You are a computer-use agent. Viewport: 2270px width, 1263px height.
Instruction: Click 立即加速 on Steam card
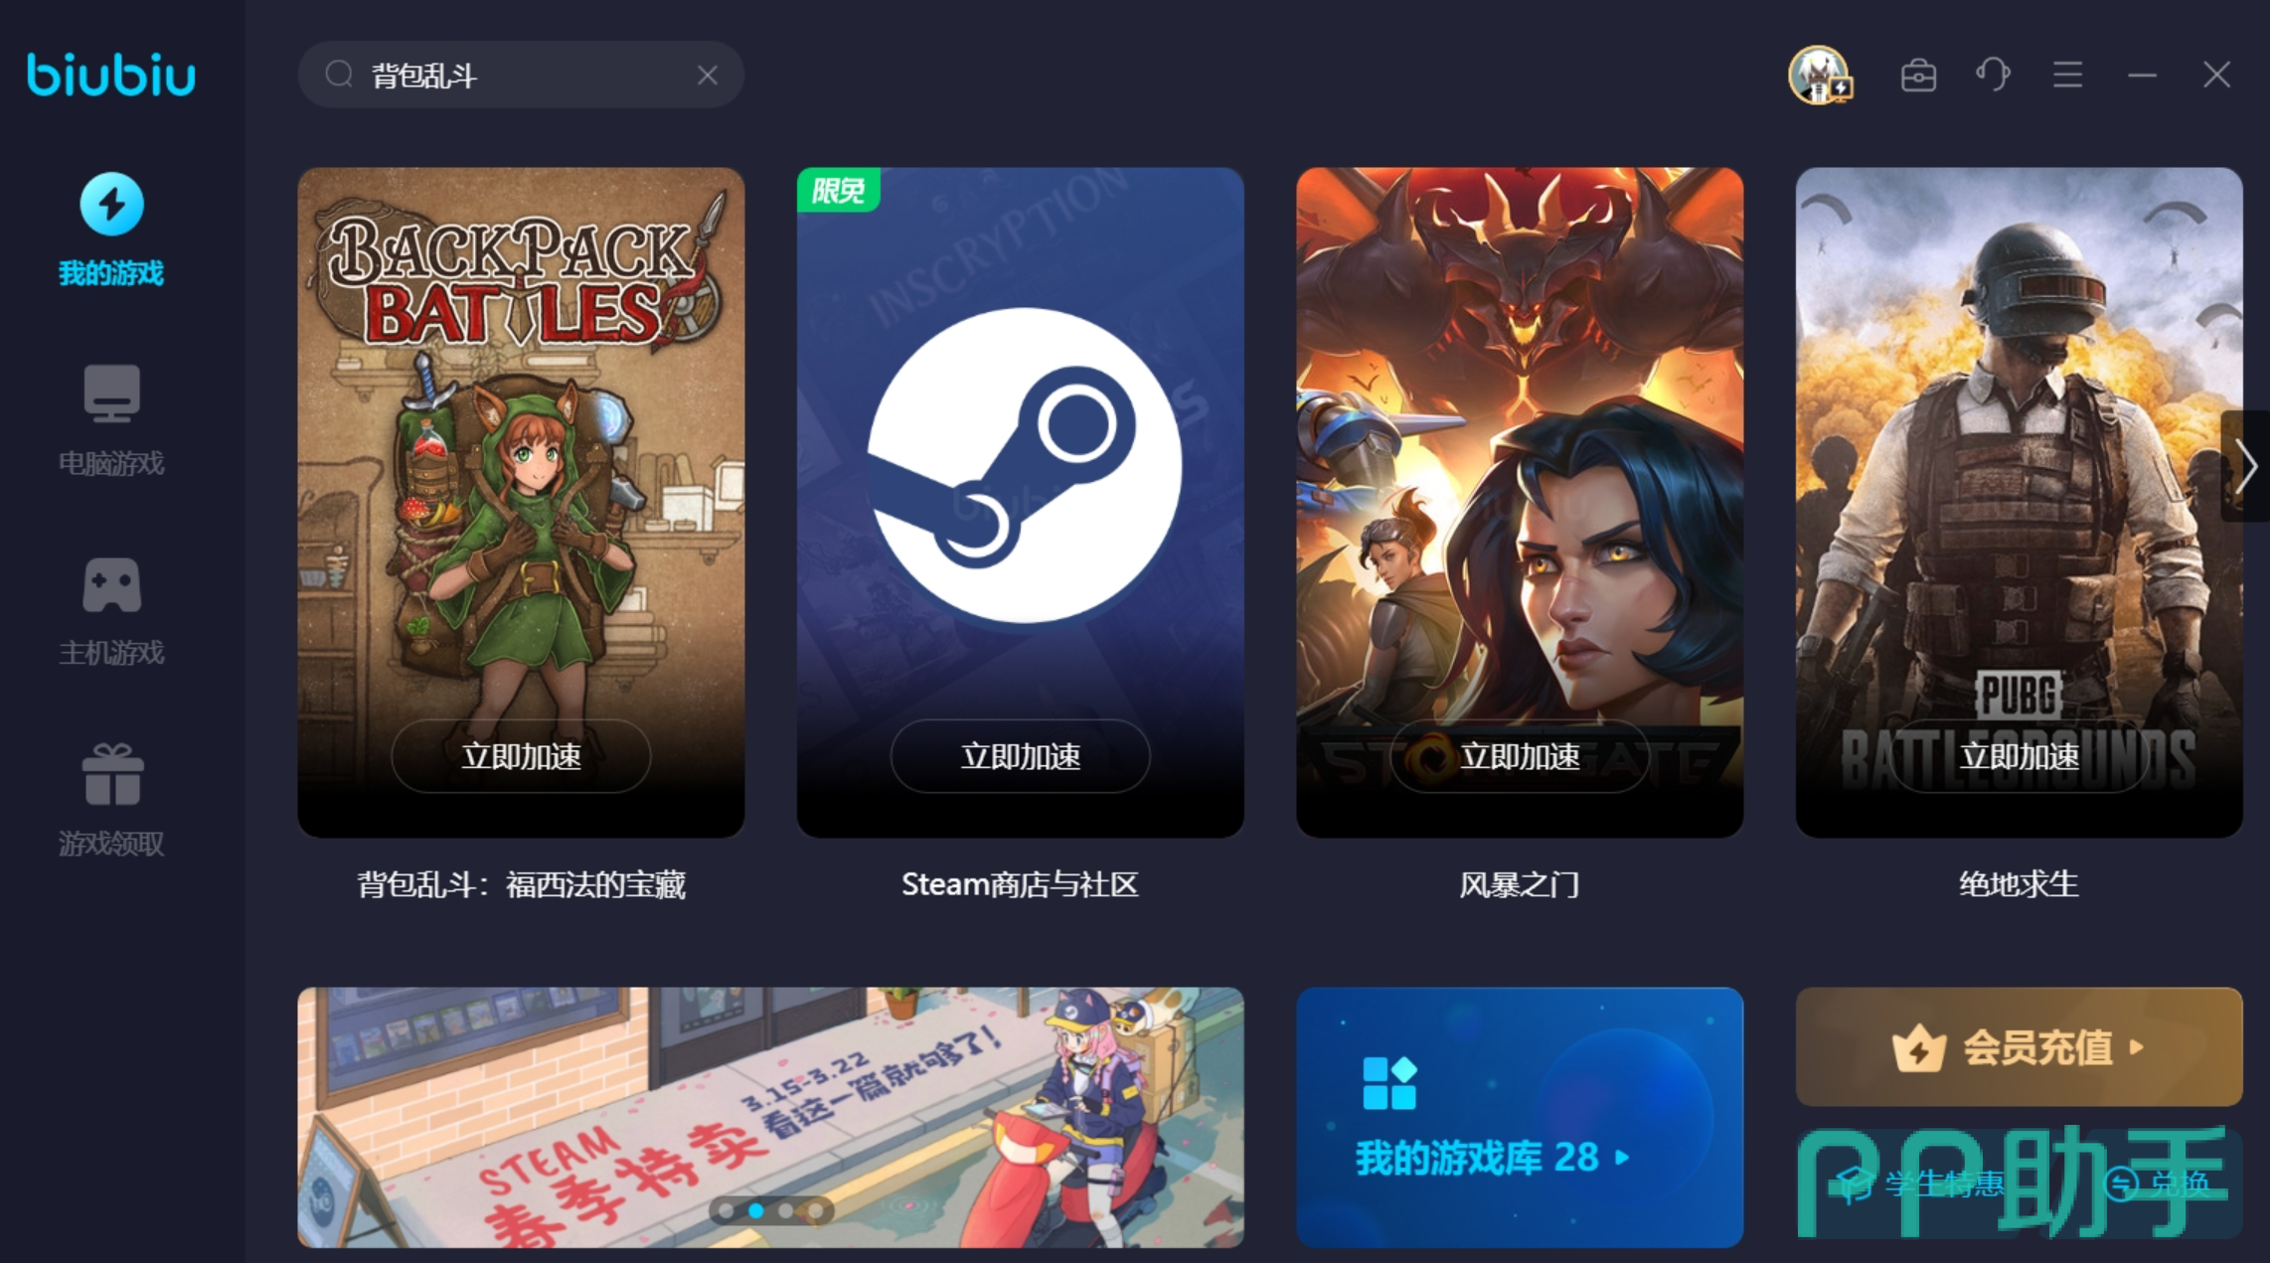pyautogui.click(x=1020, y=756)
